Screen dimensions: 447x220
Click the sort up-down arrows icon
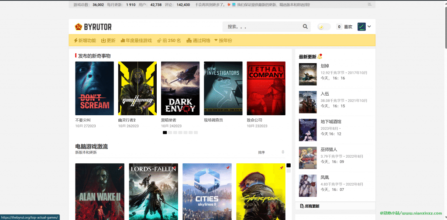[283, 152]
